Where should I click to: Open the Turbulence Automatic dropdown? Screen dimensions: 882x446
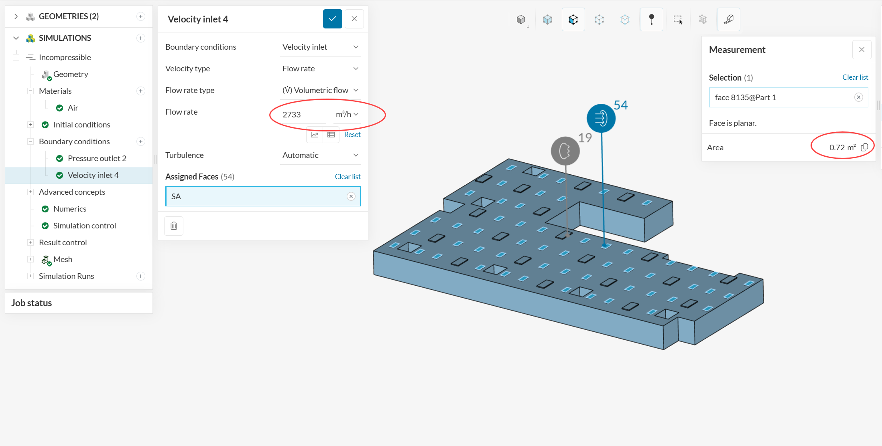click(x=320, y=155)
